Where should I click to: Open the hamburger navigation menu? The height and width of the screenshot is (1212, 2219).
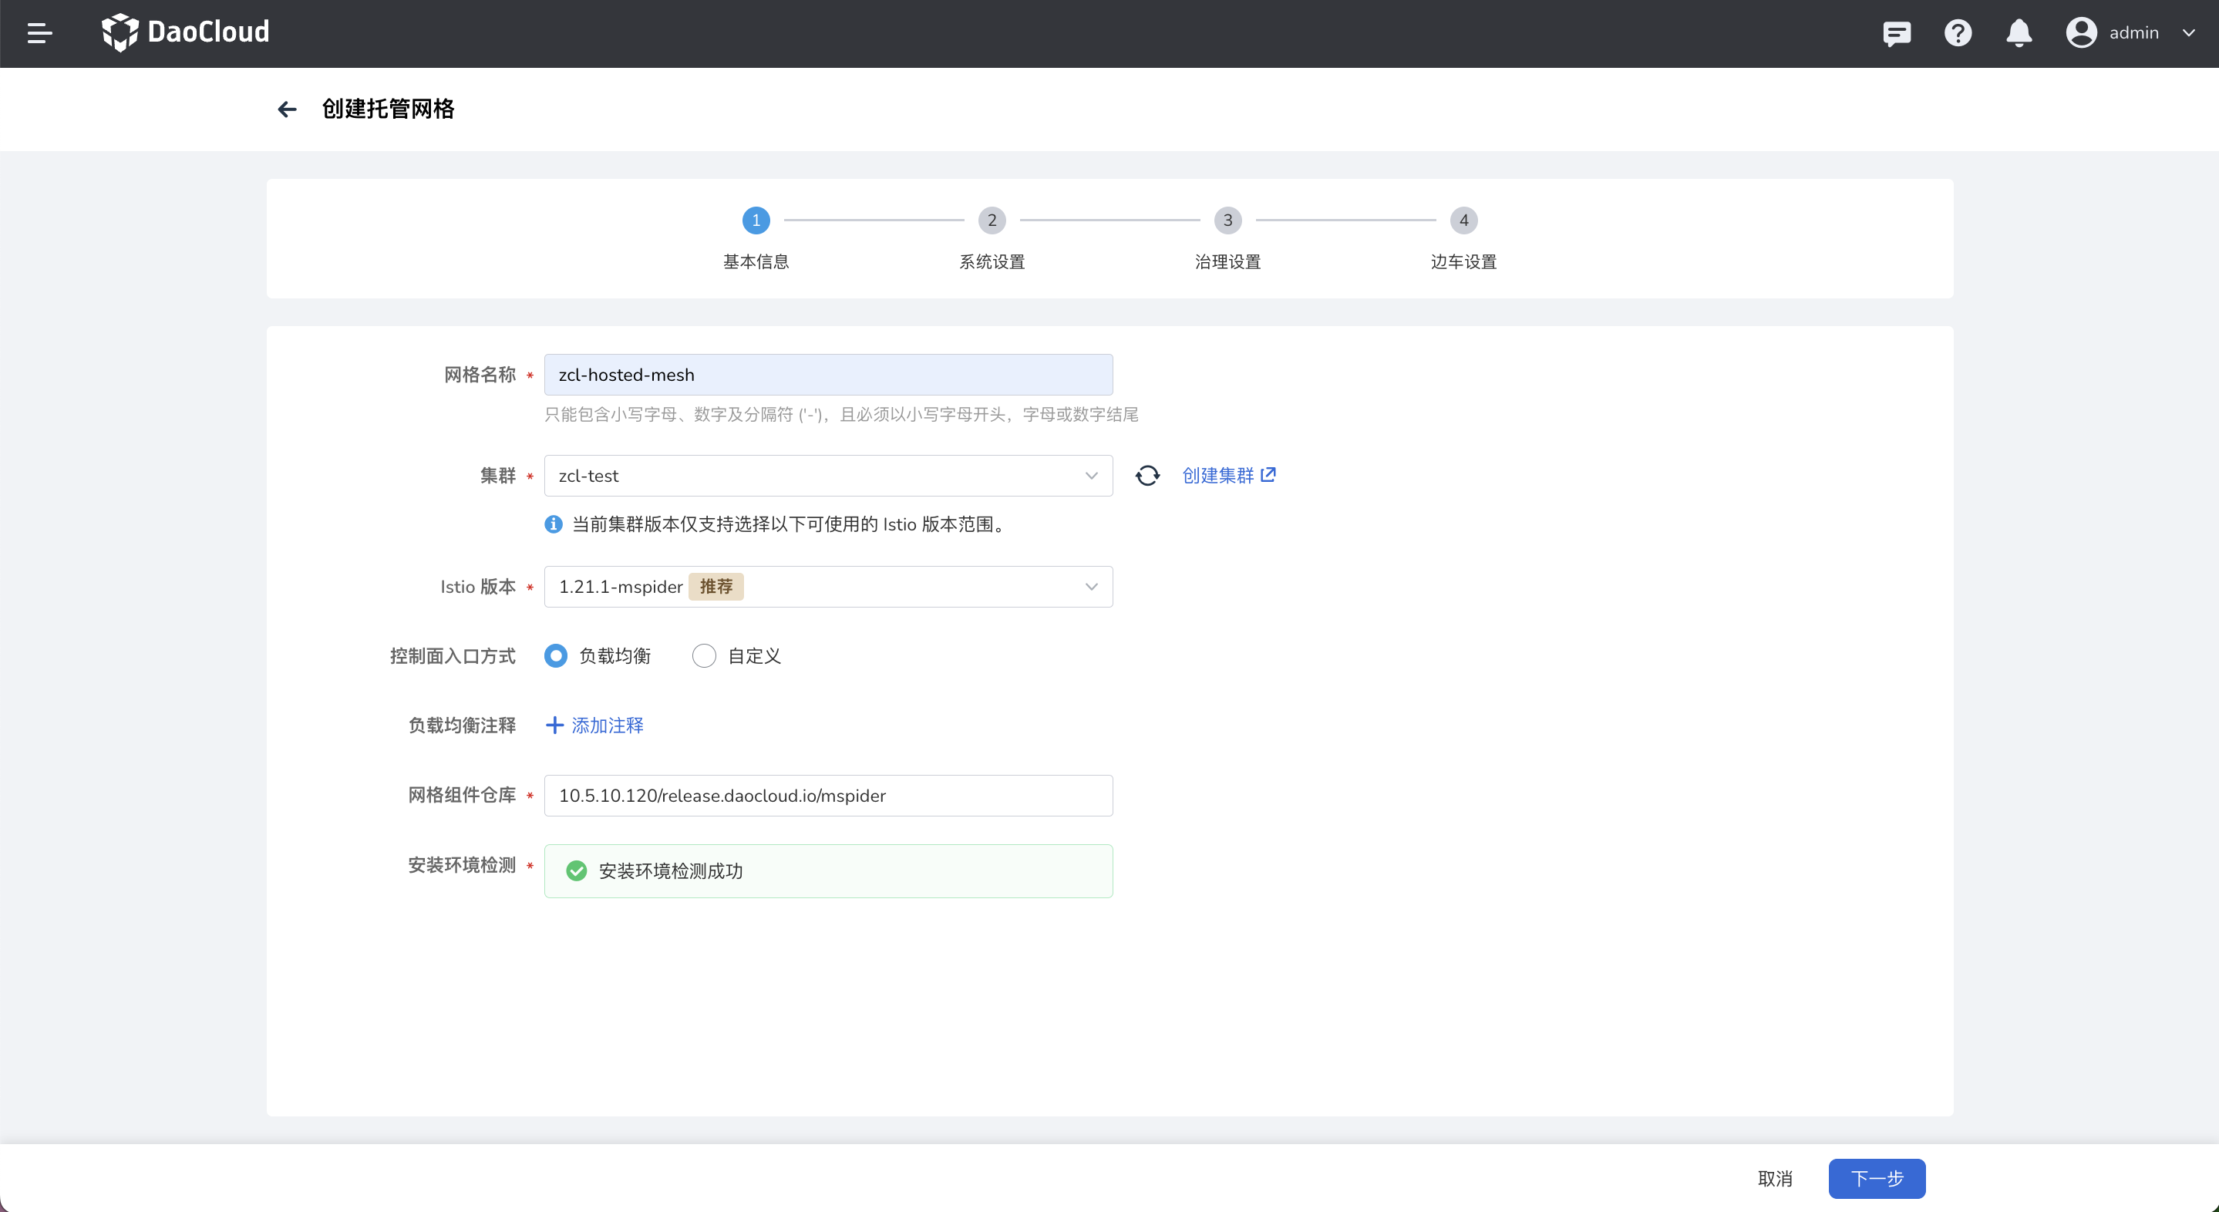(39, 32)
